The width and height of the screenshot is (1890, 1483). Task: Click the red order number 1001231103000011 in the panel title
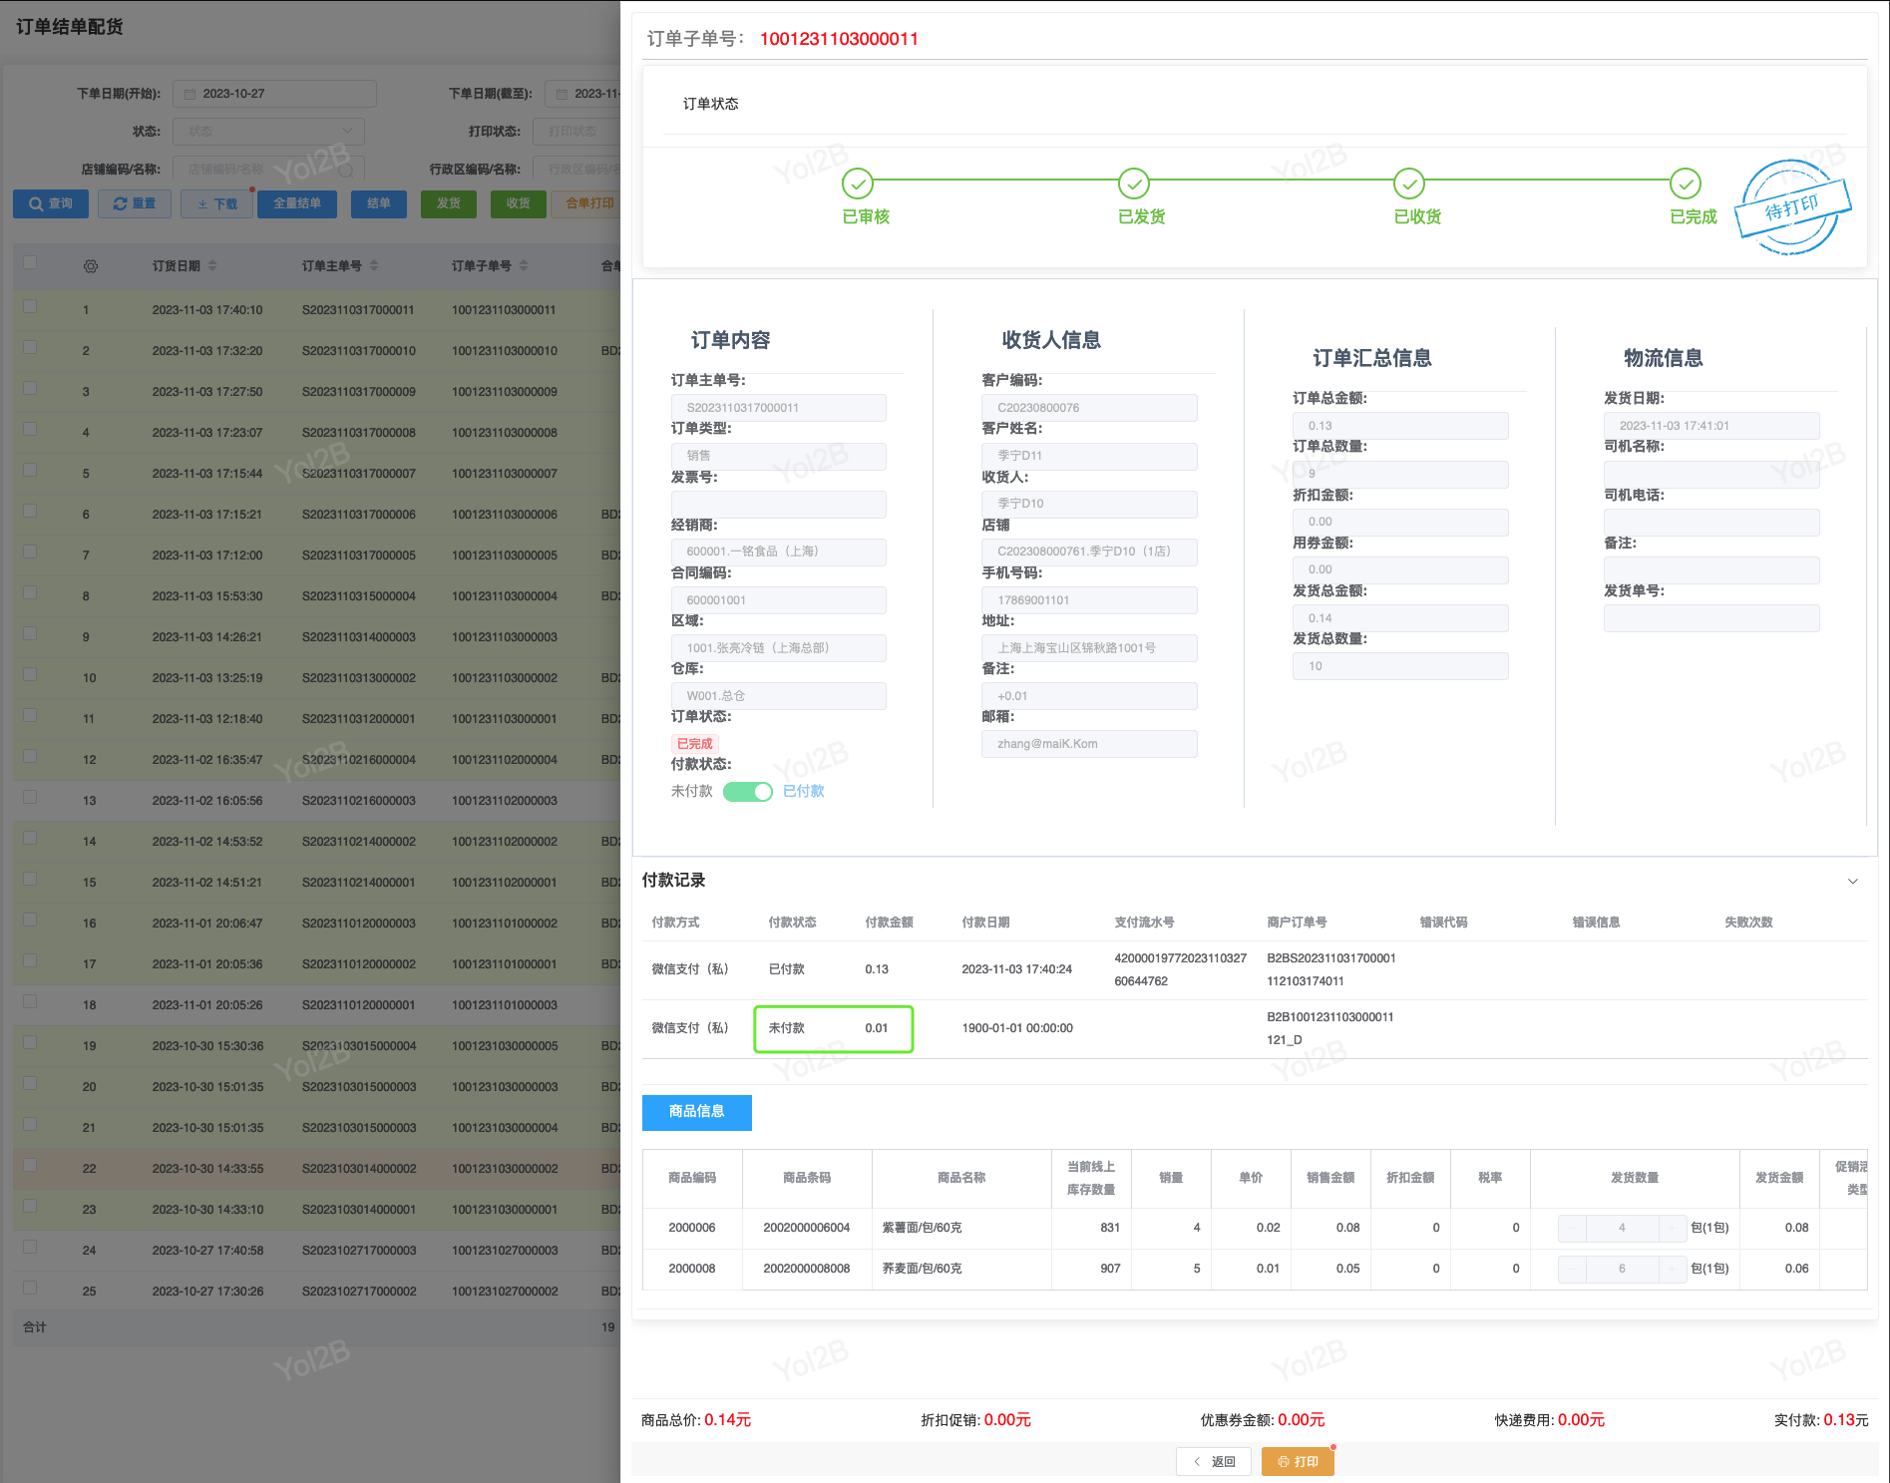pyautogui.click(x=839, y=39)
